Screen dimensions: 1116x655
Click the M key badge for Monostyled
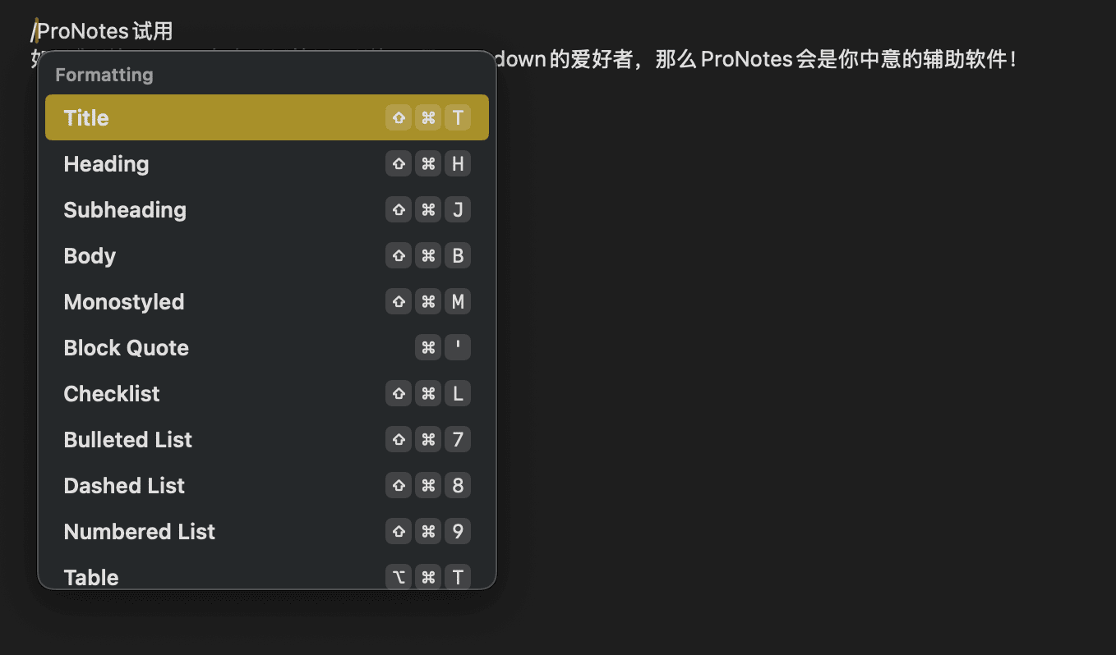click(x=457, y=300)
